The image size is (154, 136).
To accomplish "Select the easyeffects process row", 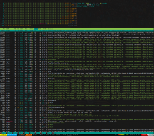I will pos(77,60).
